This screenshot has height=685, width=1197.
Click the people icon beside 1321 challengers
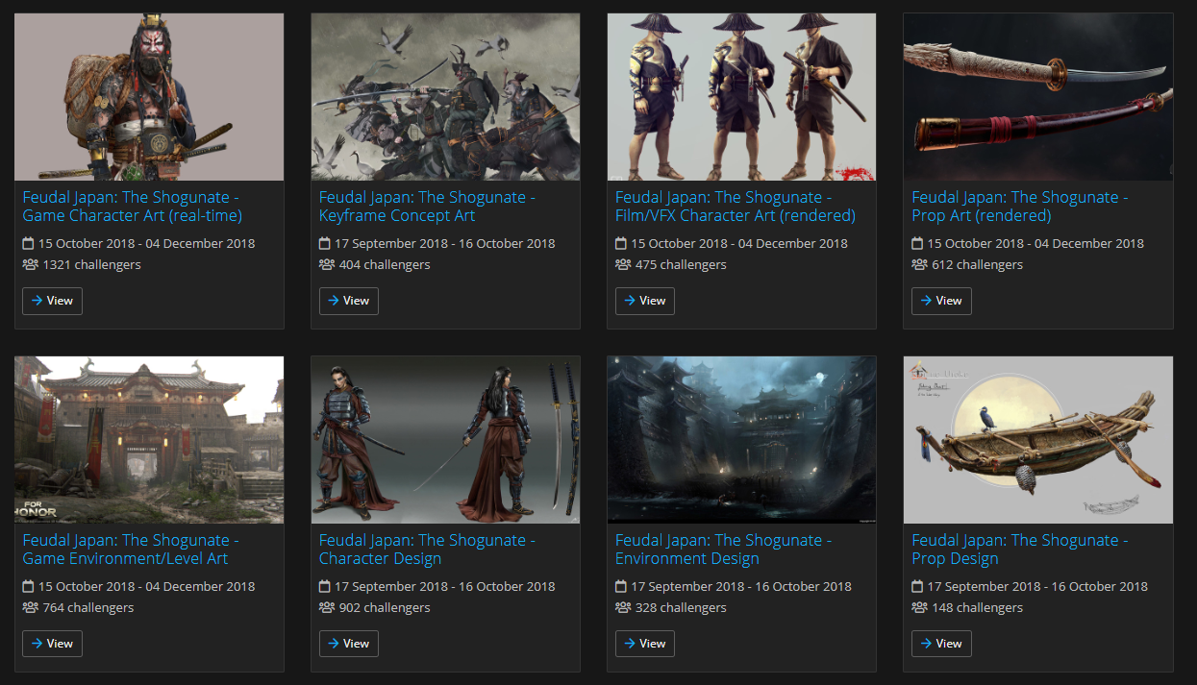point(31,264)
